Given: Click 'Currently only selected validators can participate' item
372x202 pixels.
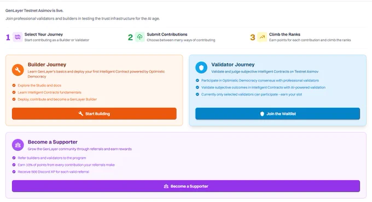Looking at the screenshot, I should (252, 94).
